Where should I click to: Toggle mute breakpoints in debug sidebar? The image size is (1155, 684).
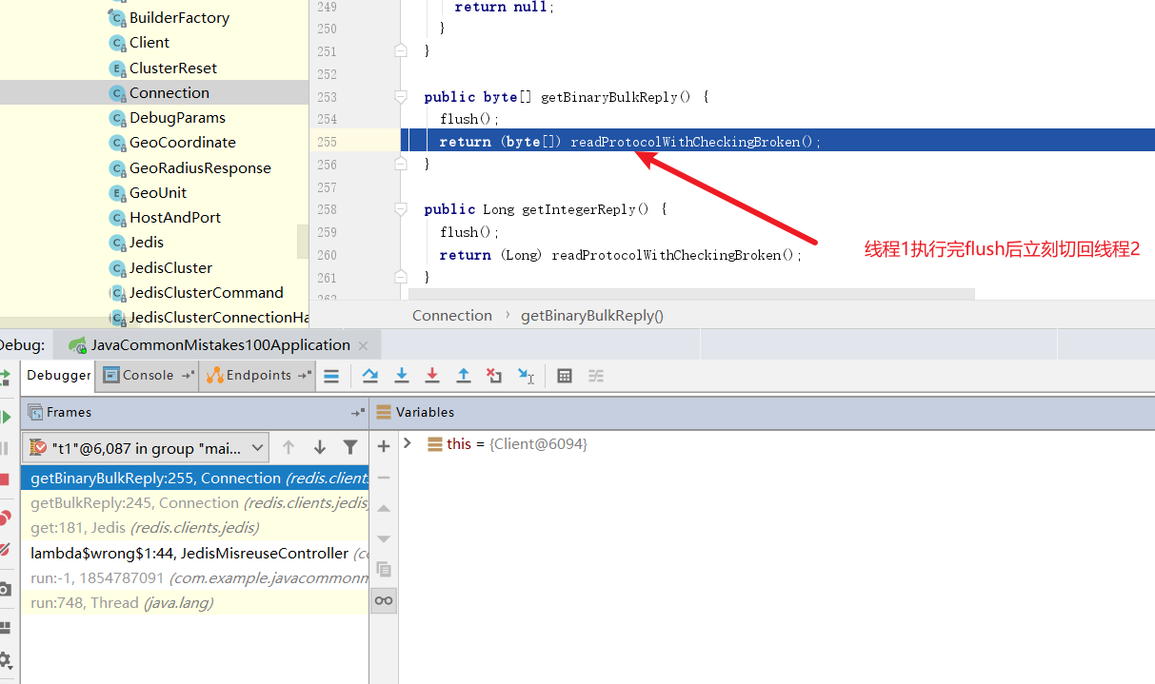click(x=5, y=549)
